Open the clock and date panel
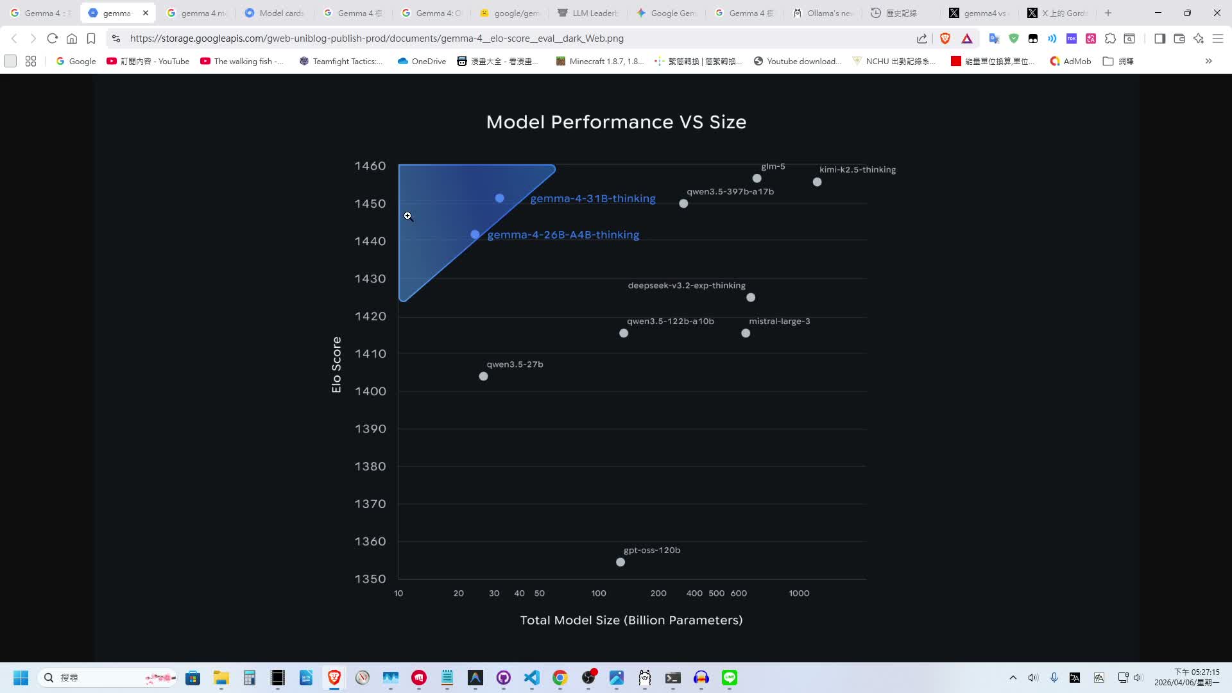 [1187, 678]
